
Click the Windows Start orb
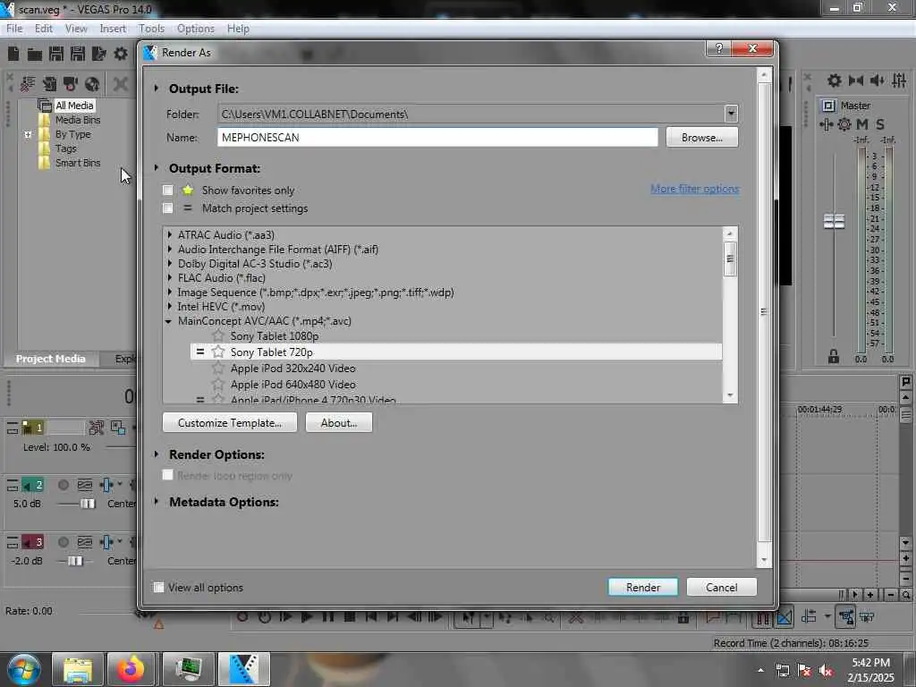[24, 669]
